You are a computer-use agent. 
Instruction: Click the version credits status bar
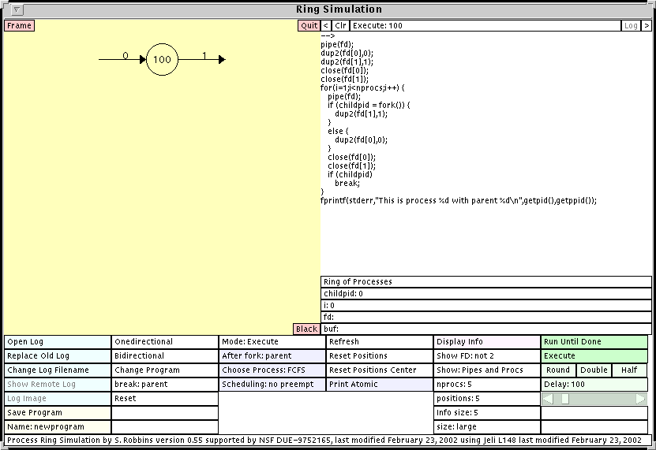(x=328, y=440)
